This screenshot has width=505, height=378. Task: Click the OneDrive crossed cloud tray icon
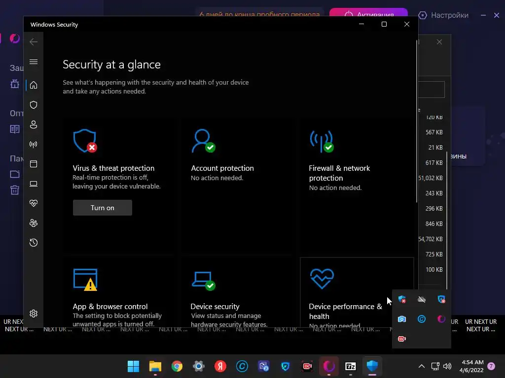[x=422, y=300]
